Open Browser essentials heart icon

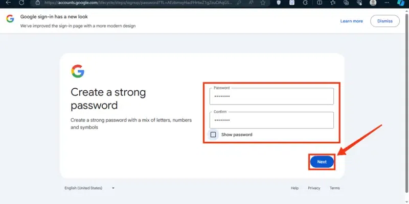click(x=359, y=3)
